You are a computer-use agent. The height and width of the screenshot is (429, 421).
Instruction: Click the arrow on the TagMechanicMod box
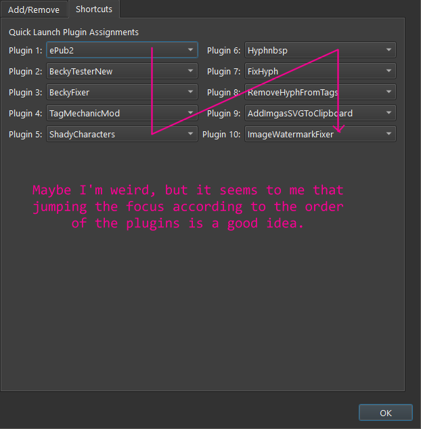click(x=191, y=113)
